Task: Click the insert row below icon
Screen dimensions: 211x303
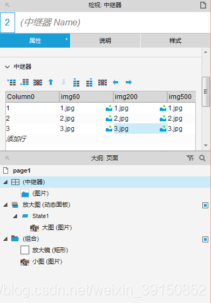Action: [24, 82]
